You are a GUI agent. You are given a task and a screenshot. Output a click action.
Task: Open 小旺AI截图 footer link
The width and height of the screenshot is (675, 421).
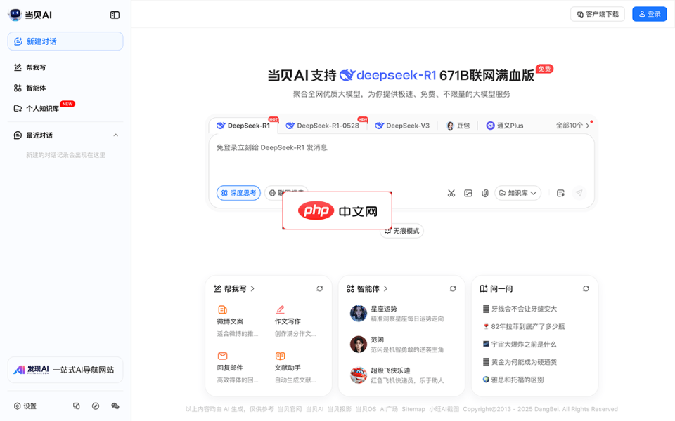[444, 409]
